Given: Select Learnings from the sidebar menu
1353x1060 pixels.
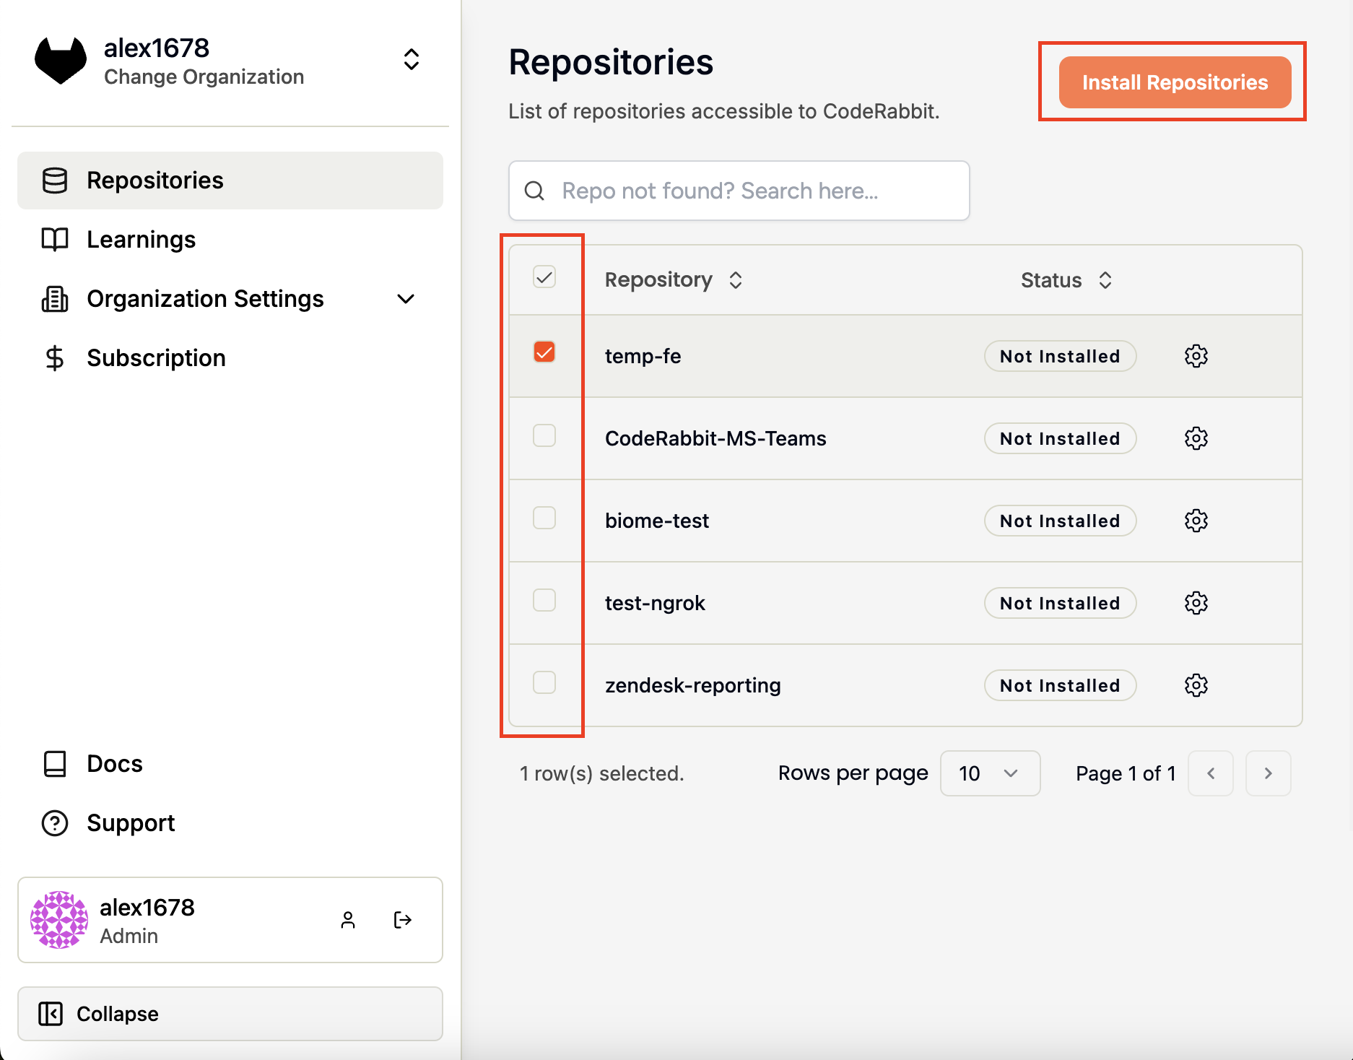Looking at the screenshot, I should click(x=141, y=239).
